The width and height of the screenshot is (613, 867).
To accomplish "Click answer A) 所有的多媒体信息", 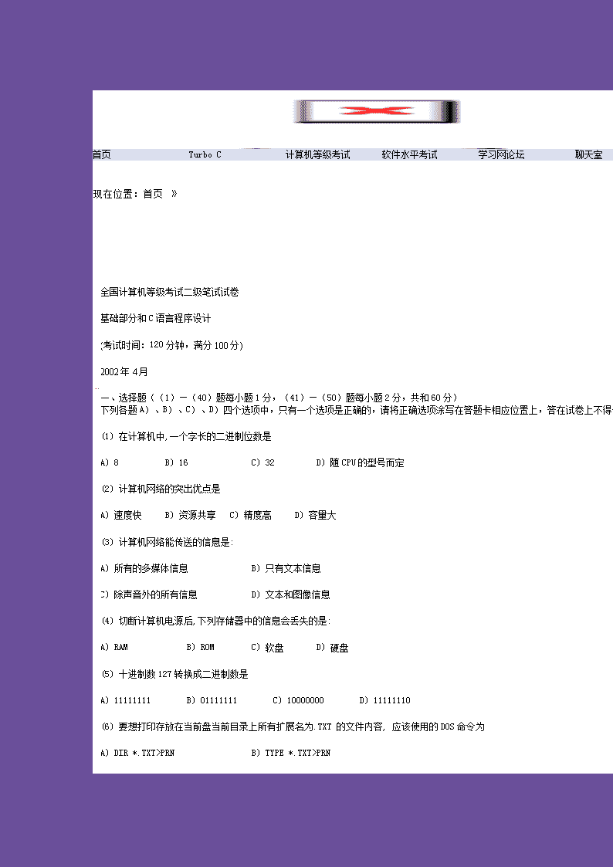I will (x=144, y=568).
